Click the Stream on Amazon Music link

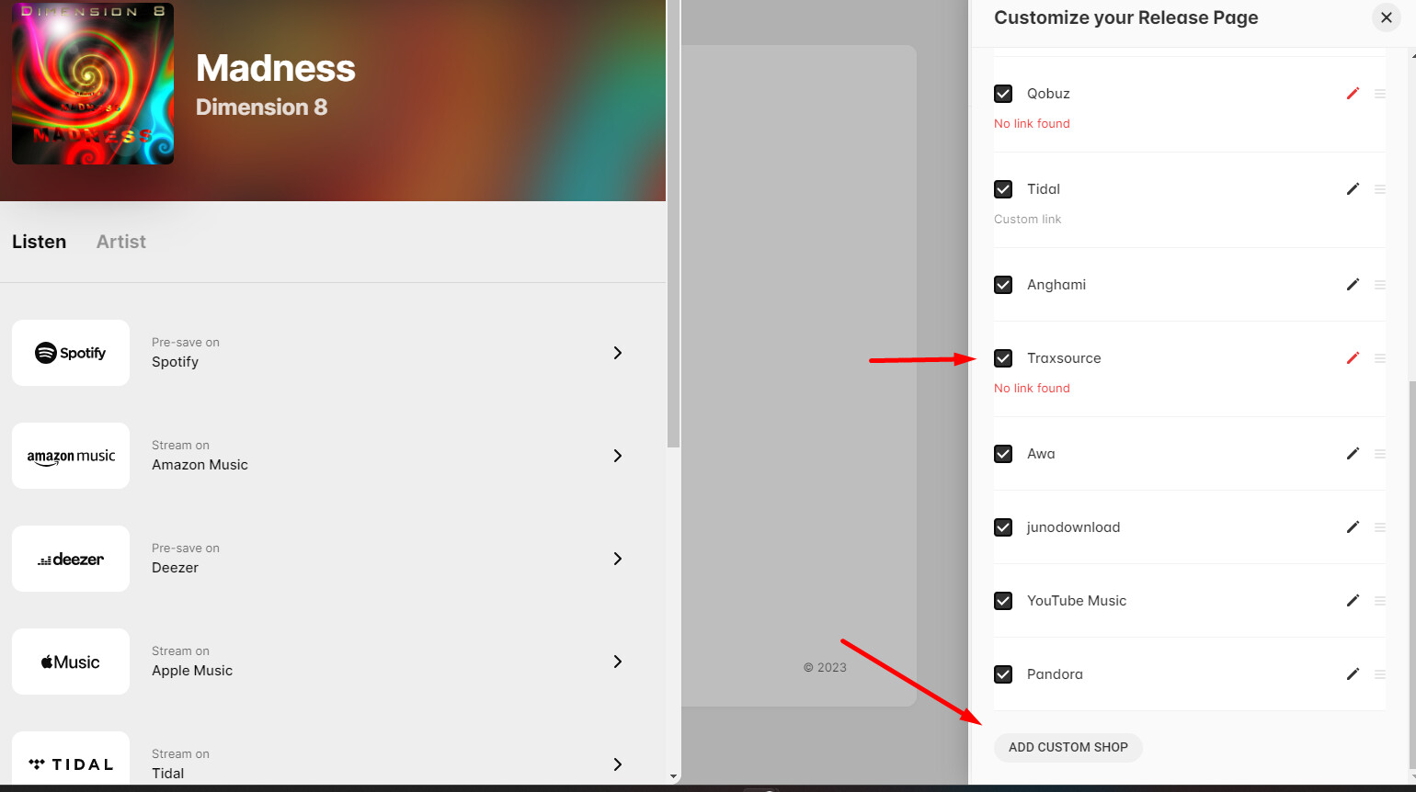200,456
